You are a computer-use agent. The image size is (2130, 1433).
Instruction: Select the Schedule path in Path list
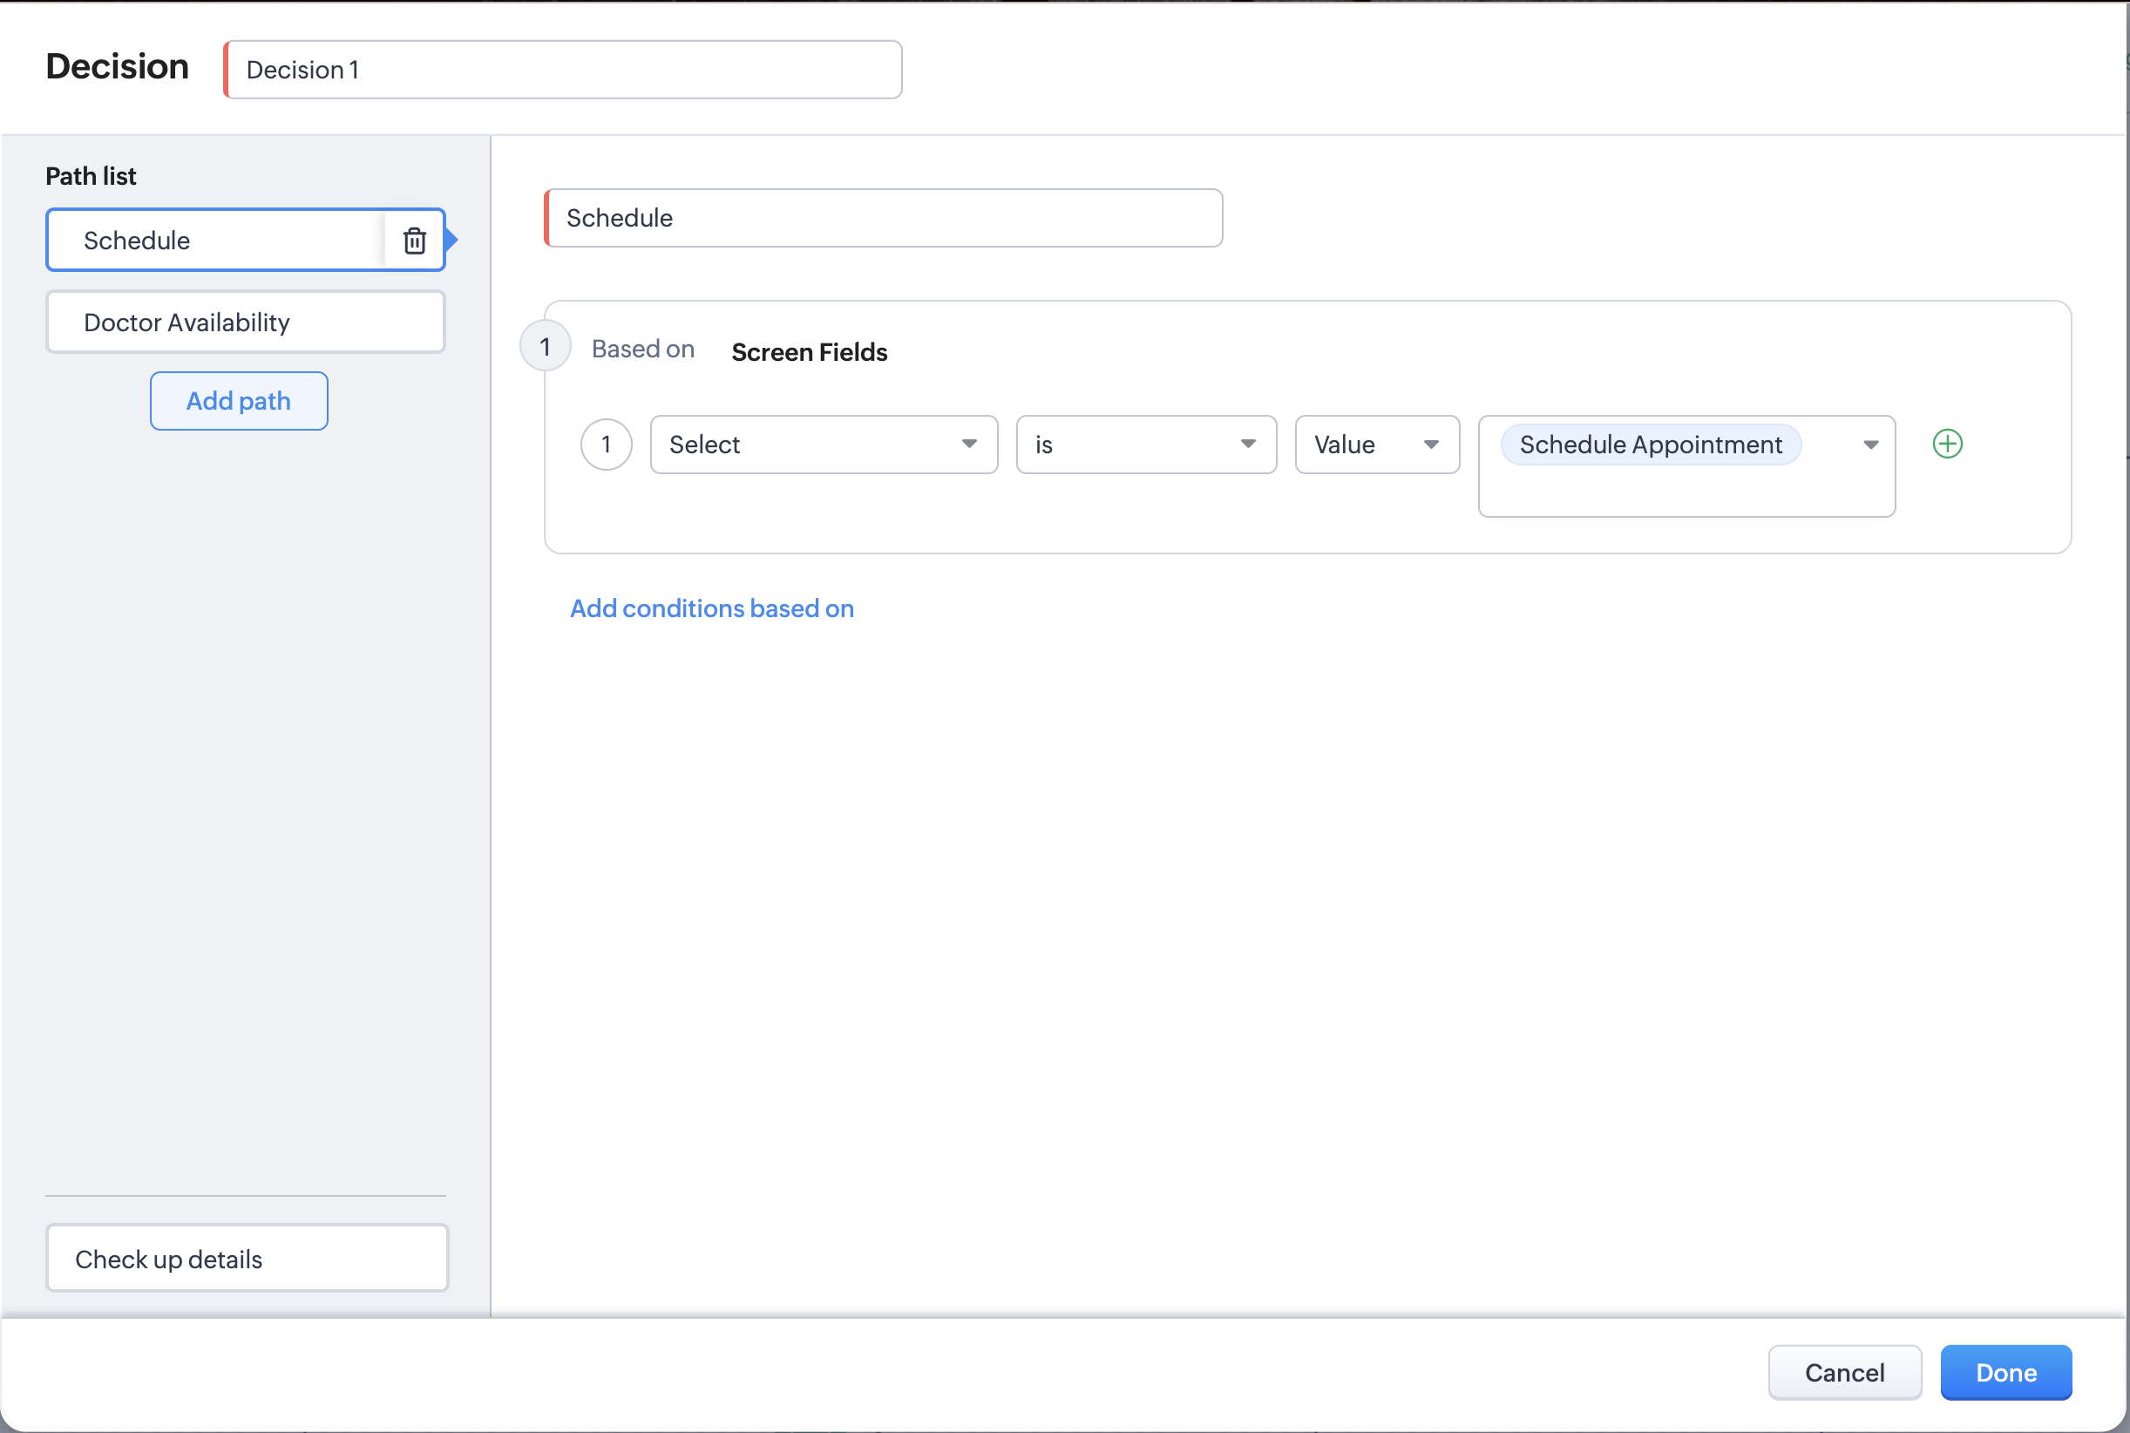[x=214, y=241]
